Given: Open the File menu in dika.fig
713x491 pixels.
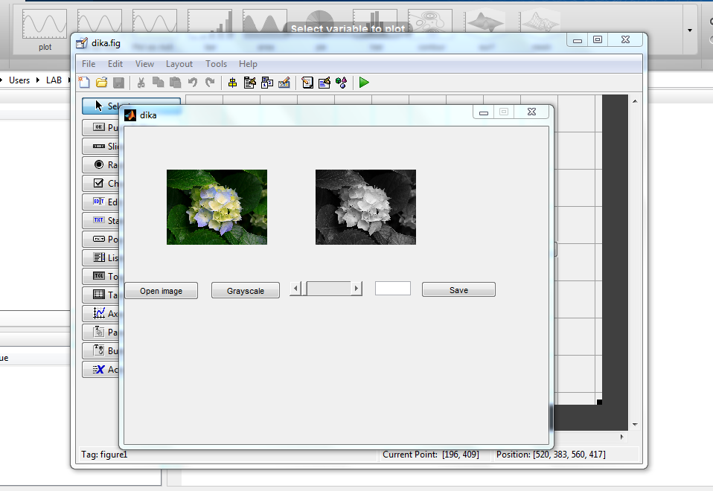Looking at the screenshot, I should click(x=89, y=64).
